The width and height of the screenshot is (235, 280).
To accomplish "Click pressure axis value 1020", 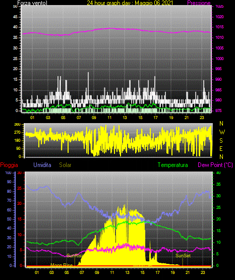I will pyautogui.click(x=219, y=17).
